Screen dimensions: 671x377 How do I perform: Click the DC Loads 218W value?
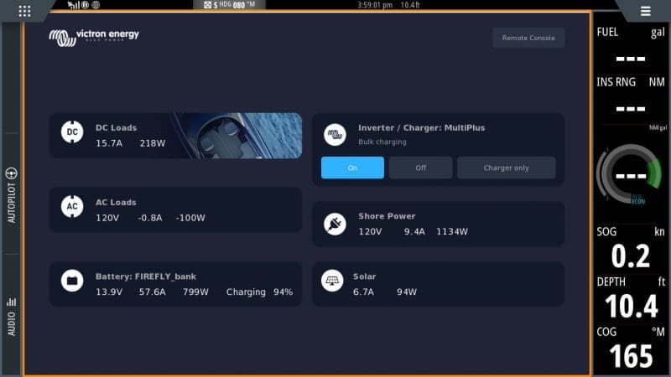(x=153, y=143)
